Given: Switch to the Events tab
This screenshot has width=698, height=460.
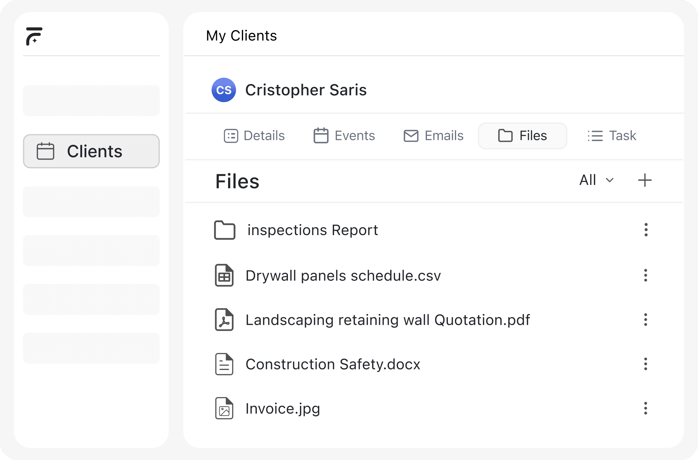Looking at the screenshot, I should tap(344, 136).
